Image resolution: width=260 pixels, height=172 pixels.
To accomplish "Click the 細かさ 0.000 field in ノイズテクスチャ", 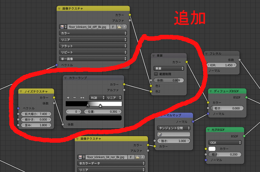I will [36, 119].
